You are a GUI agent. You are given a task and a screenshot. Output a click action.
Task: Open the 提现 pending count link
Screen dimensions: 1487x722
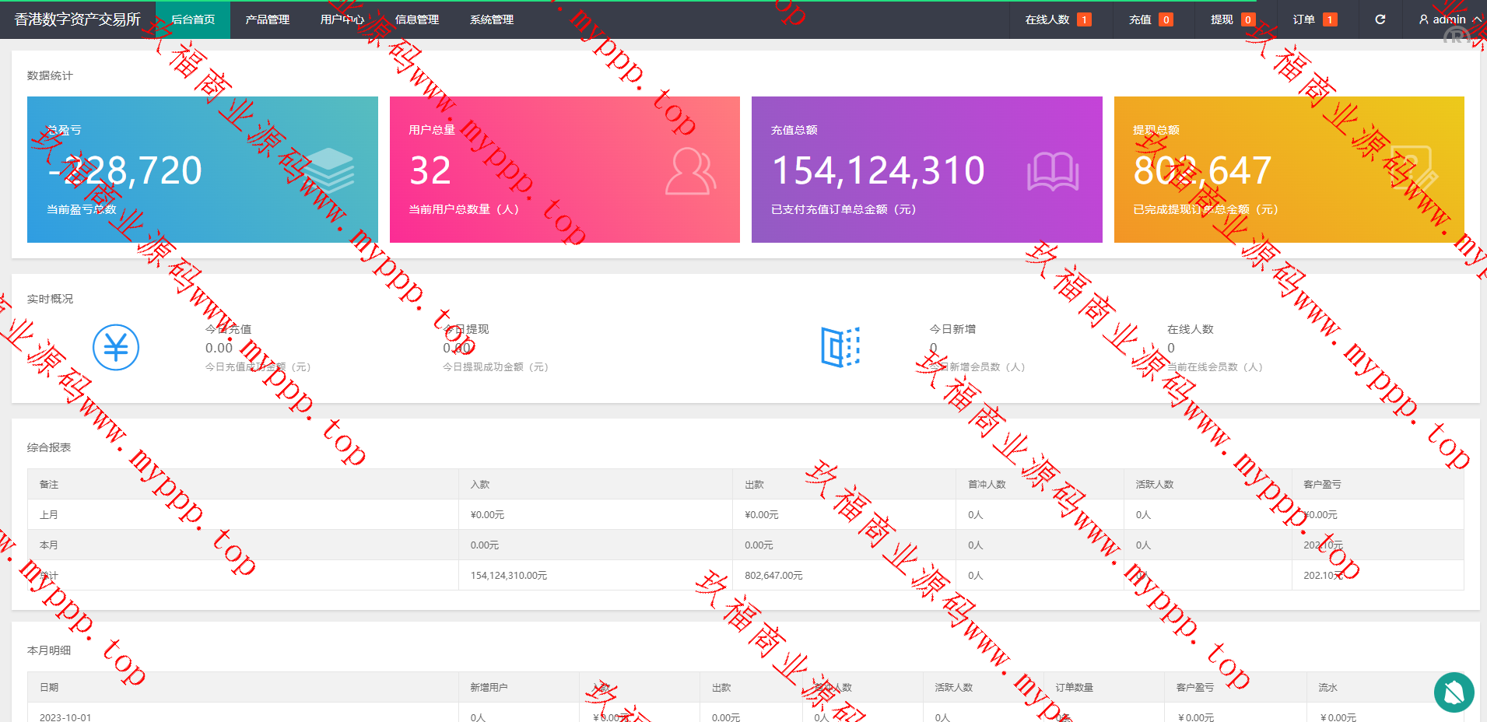point(1231,19)
